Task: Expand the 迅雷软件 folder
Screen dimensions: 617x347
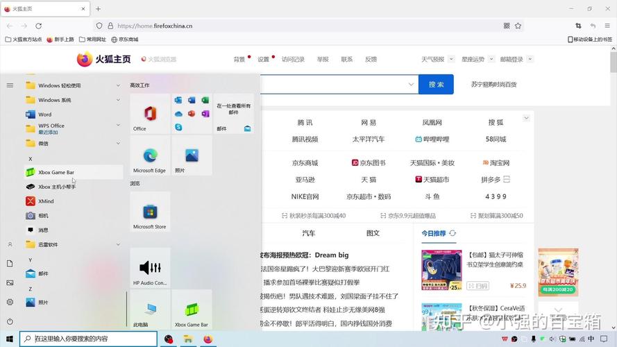Action: tap(118, 245)
